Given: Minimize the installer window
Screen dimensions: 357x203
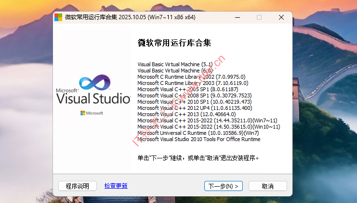Looking at the screenshot, I should (237, 17).
